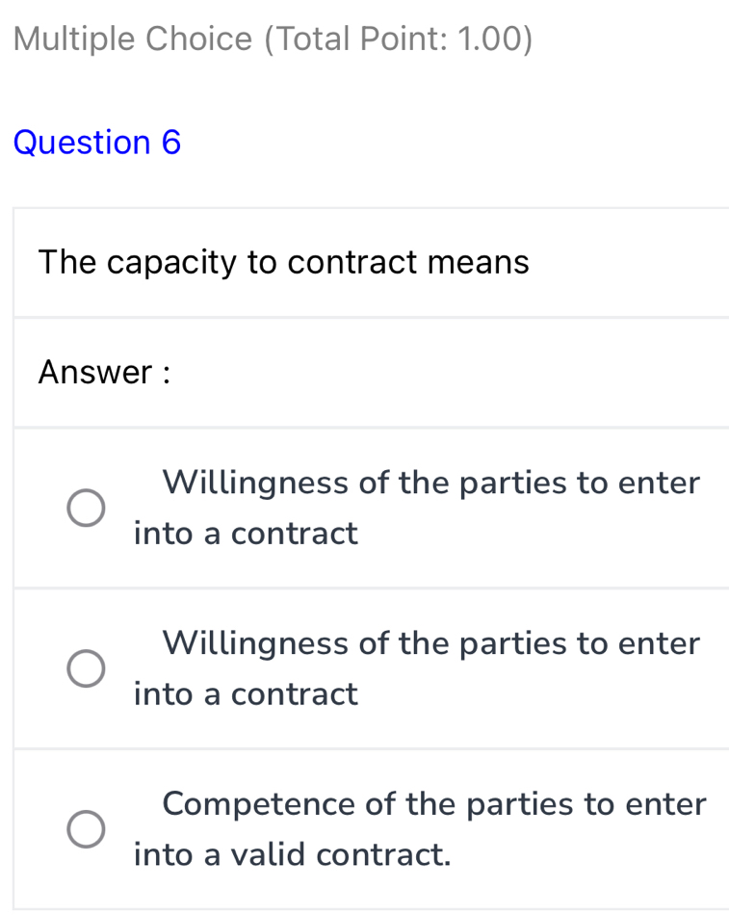
Task: Click the 'Answer :' row label
Action: [x=103, y=372]
